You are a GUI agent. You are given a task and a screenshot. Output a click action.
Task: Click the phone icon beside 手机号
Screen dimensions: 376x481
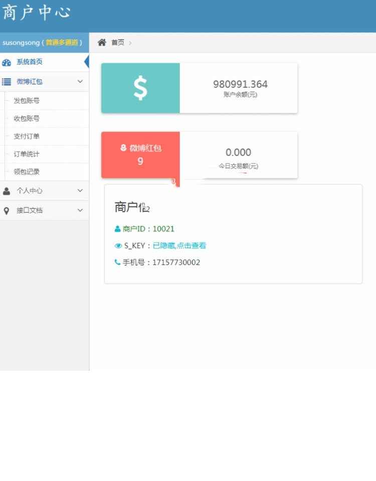pos(118,262)
